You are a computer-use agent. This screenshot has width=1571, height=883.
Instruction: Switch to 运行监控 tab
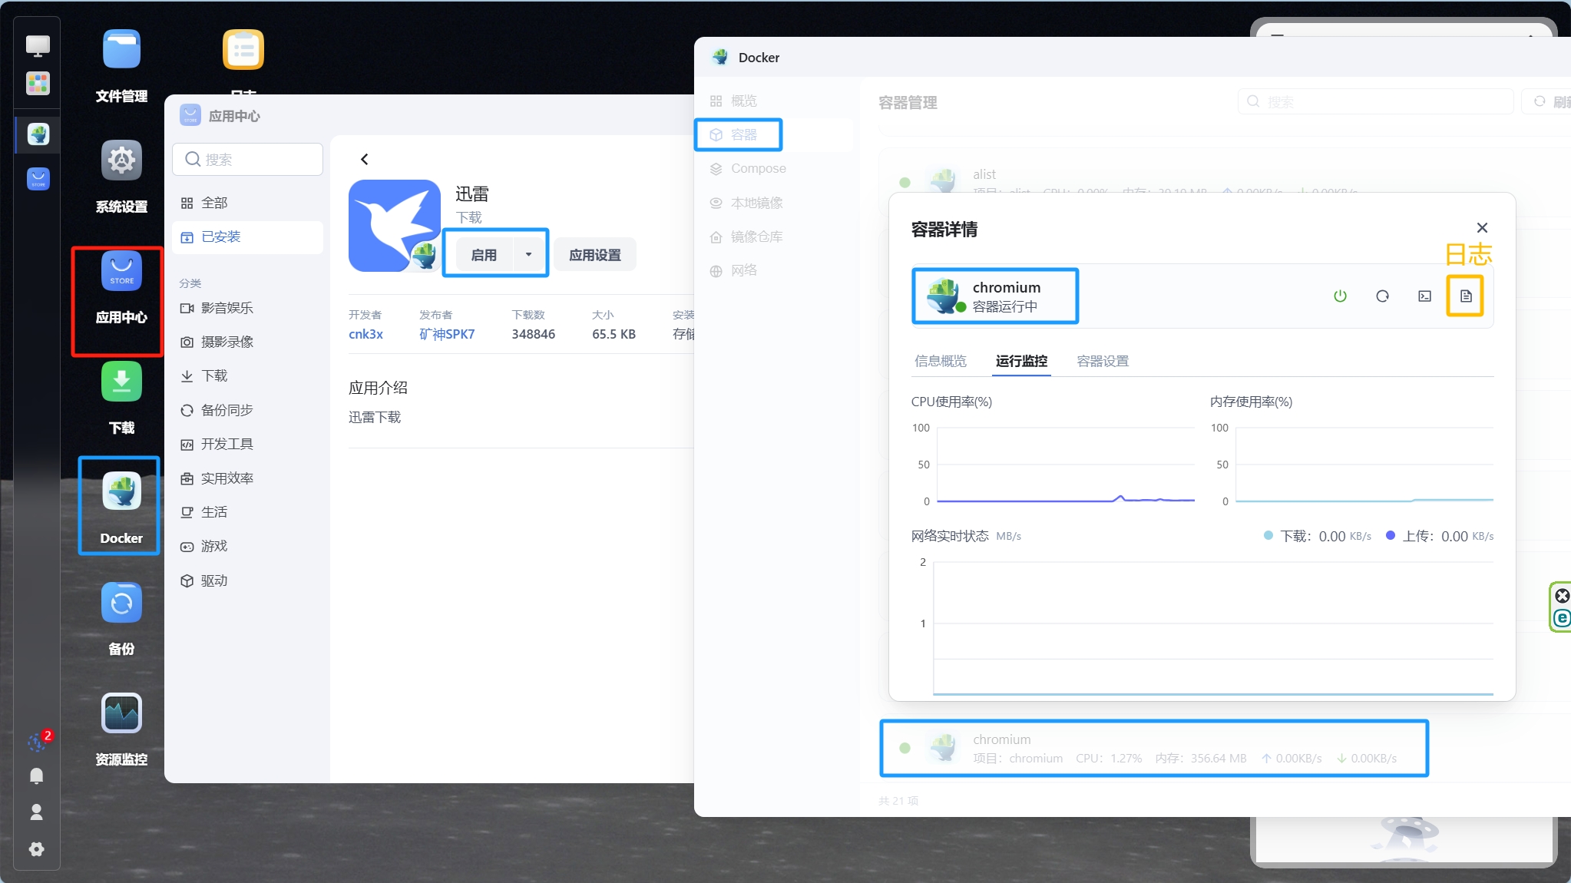[1021, 361]
